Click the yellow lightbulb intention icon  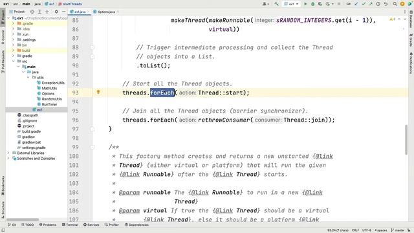(98, 92)
